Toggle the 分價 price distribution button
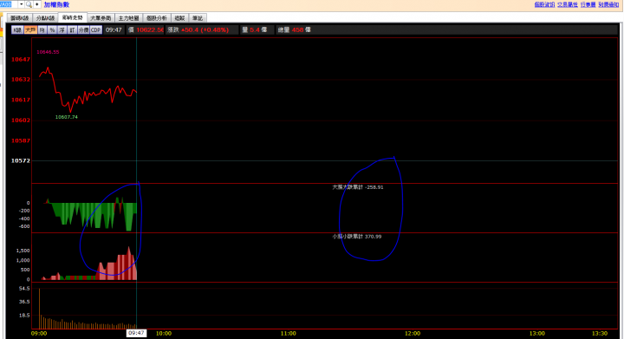624x339 pixels. [x=83, y=29]
